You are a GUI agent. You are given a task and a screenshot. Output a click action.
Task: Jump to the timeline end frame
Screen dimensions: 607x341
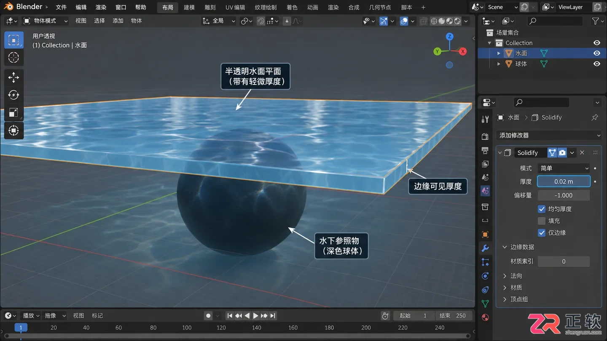[273, 316]
